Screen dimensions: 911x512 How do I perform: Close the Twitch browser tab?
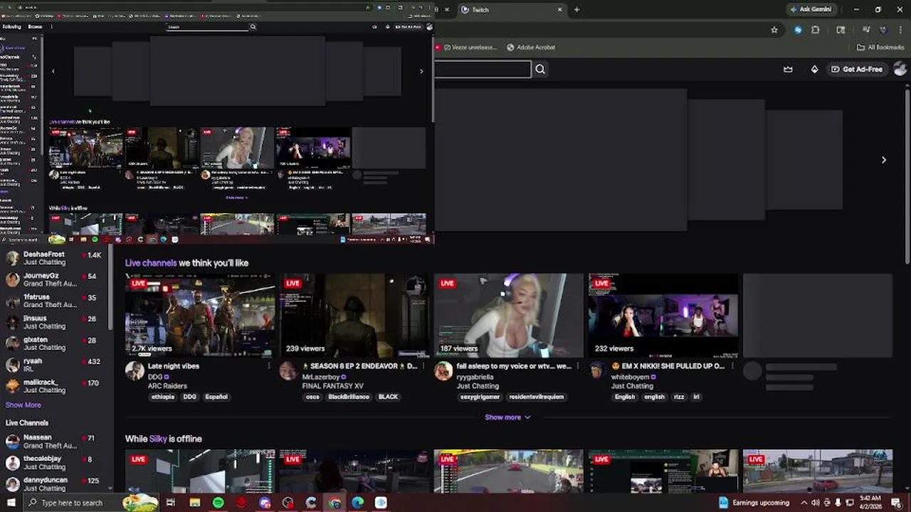[x=559, y=9]
